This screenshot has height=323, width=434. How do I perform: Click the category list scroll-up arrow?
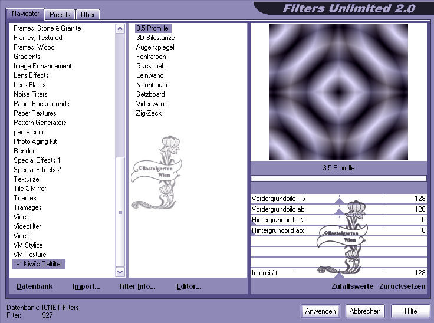coord(120,28)
